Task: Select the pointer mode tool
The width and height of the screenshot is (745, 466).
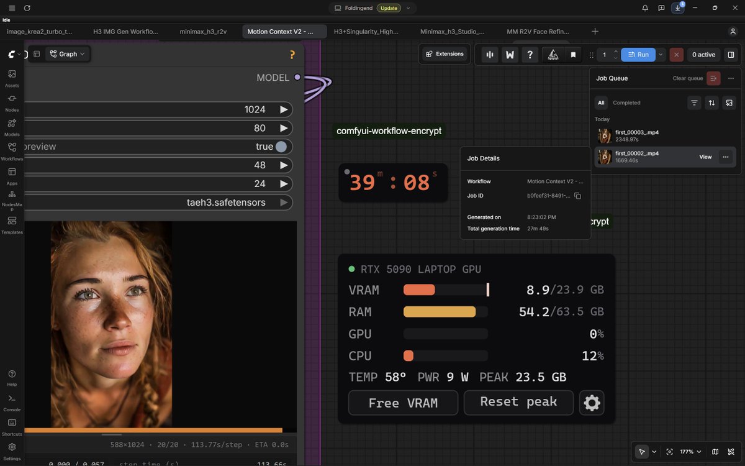Action: click(x=642, y=452)
